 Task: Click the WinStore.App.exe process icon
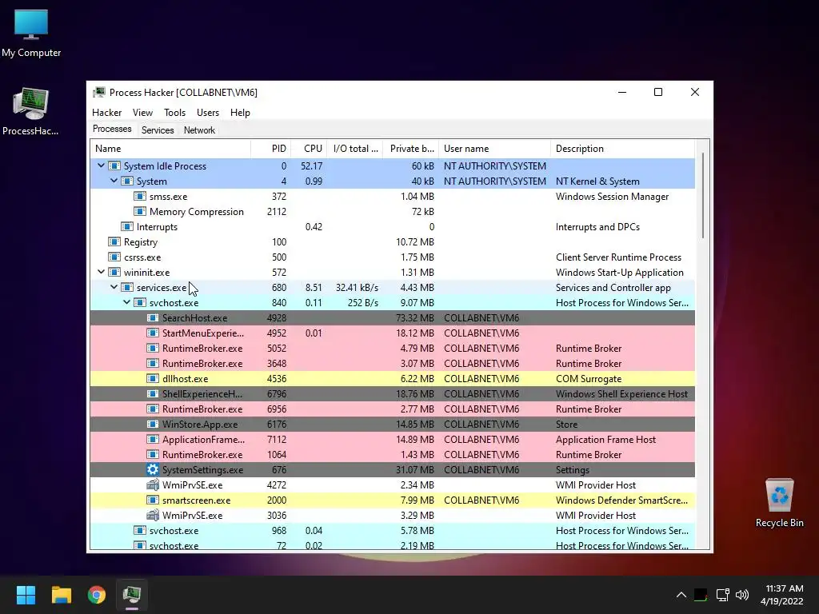click(x=153, y=424)
